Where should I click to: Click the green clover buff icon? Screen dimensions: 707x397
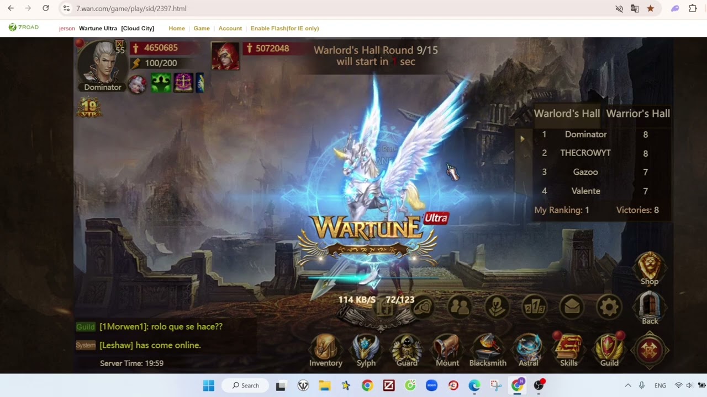(161, 83)
